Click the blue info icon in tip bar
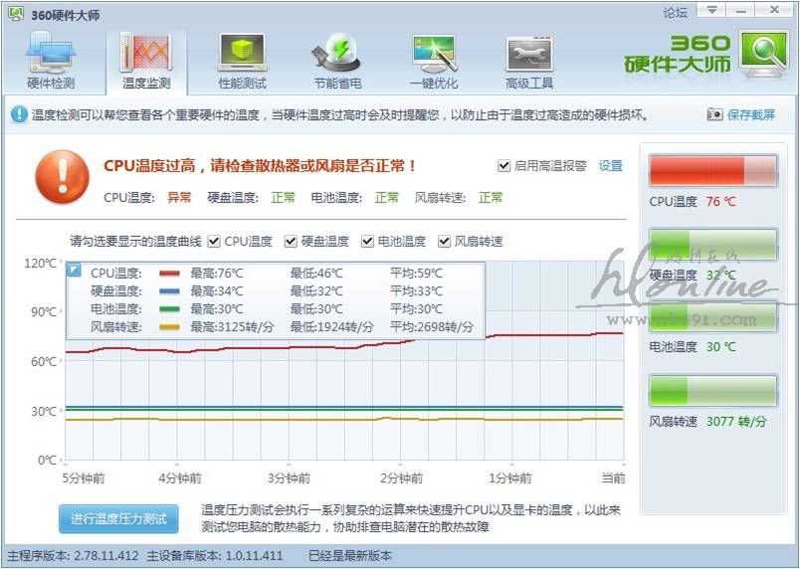 point(19,114)
